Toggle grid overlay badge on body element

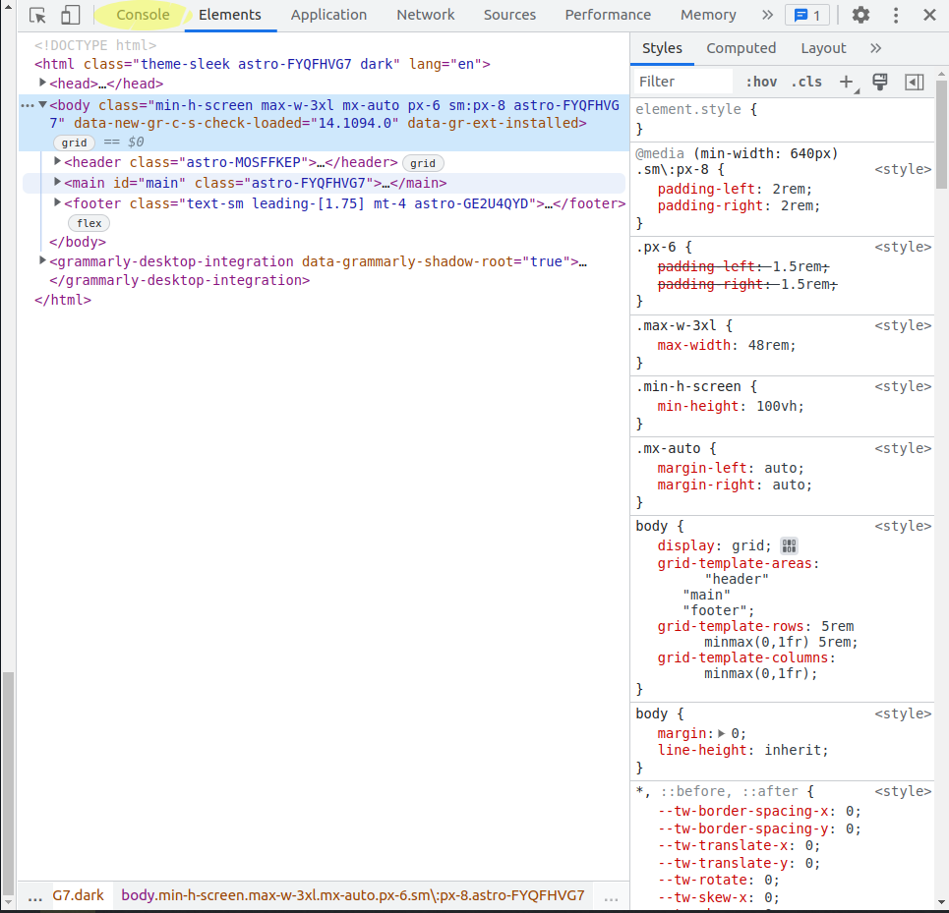74,143
